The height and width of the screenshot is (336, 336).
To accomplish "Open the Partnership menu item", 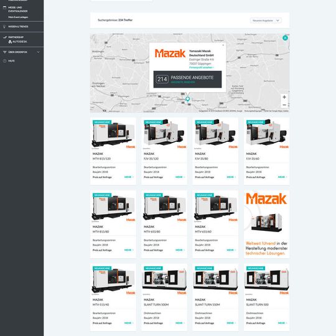I will 16,37.
